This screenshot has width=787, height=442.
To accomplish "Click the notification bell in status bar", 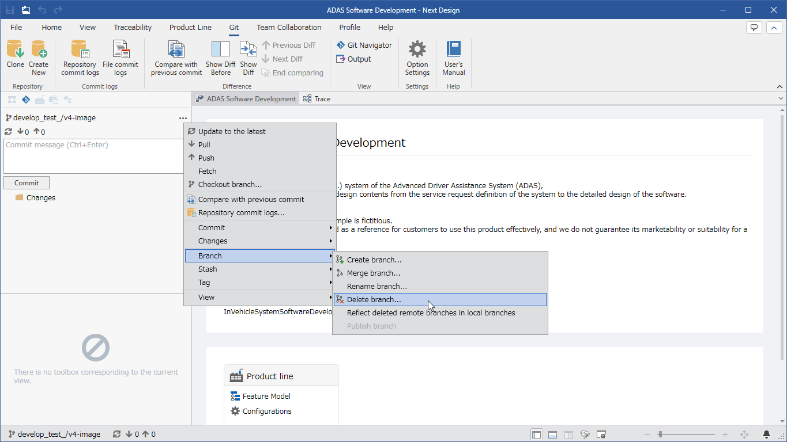I will (x=766, y=435).
